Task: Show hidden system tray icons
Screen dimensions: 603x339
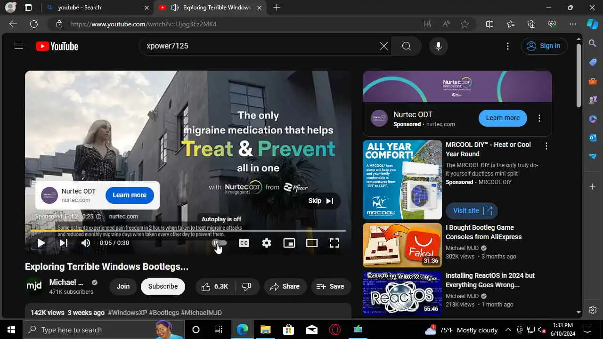Action: click(x=508, y=330)
